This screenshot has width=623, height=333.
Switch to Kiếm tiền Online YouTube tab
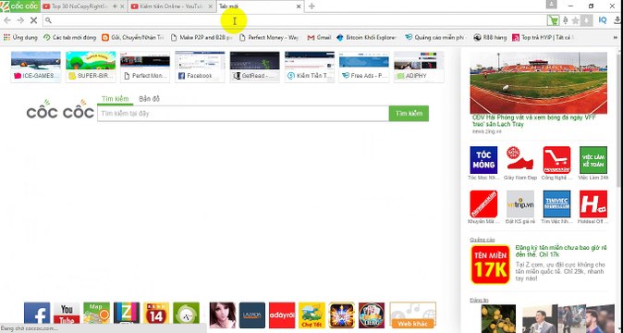(x=171, y=6)
